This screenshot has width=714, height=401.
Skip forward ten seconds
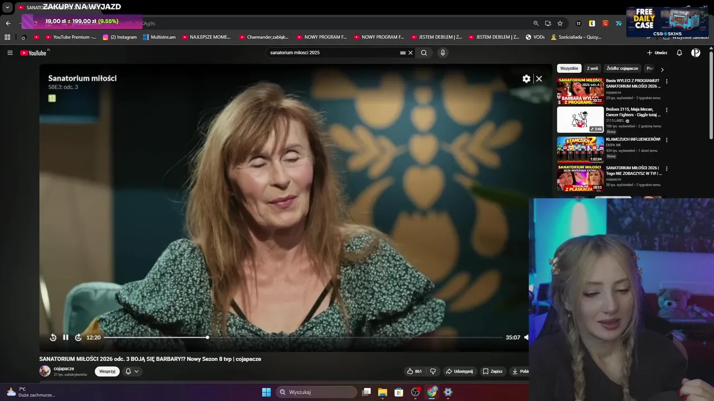78,338
